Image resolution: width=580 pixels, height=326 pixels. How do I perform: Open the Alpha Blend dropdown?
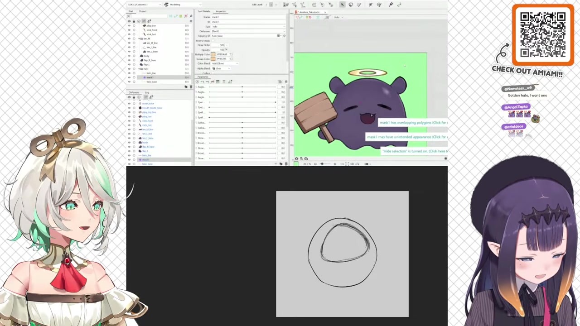tap(221, 68)
